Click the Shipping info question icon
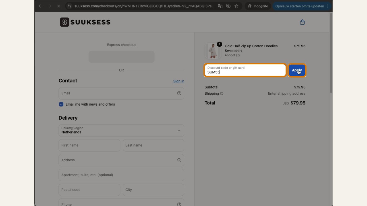The image size is (367, 206). click(x=222, y=94)
